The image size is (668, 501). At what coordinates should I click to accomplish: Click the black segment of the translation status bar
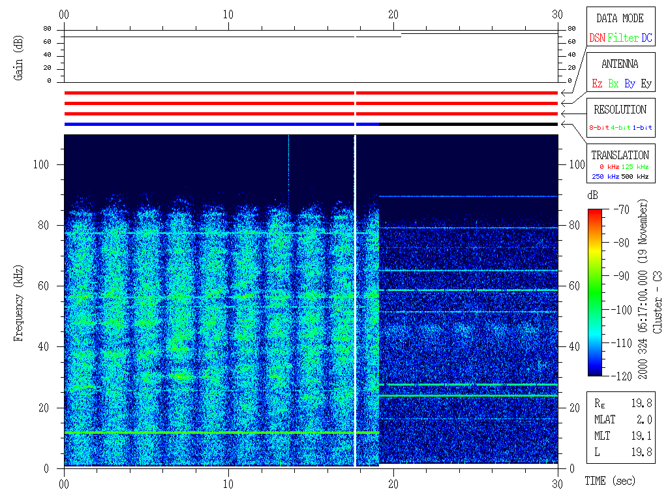click(468, 124)
